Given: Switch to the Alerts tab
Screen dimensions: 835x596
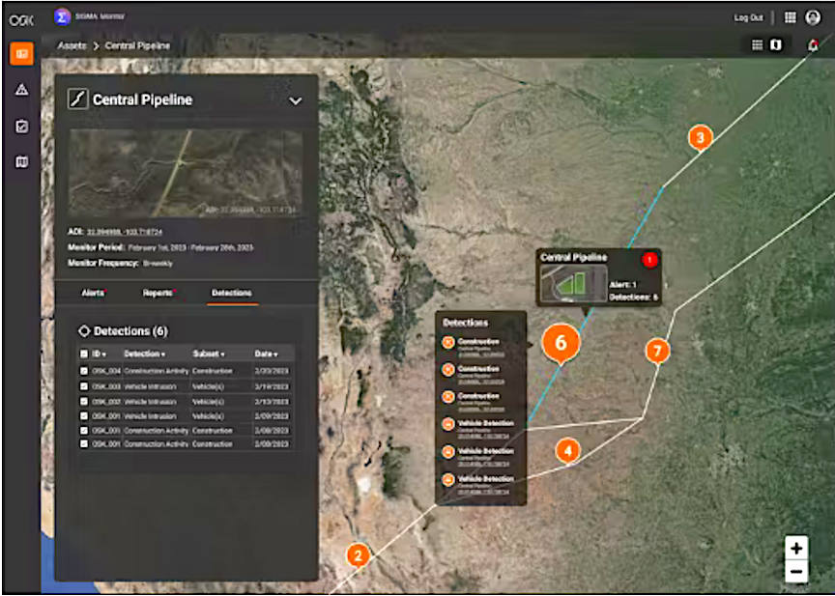Looking at the screenshot, I should coord(94,292).
